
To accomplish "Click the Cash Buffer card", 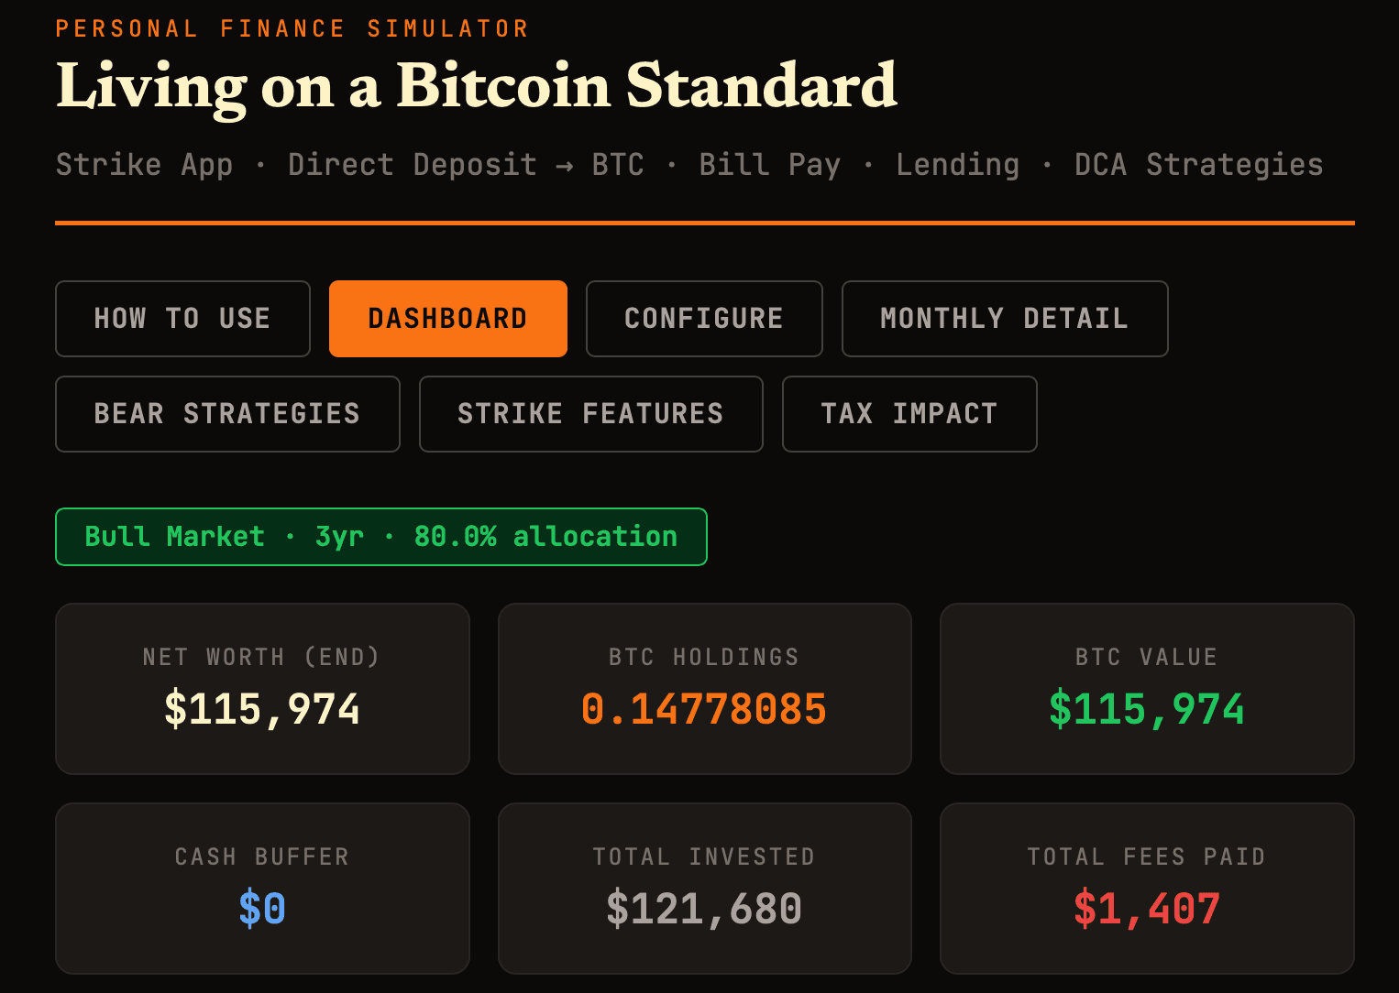I will (x=262, y=888).
